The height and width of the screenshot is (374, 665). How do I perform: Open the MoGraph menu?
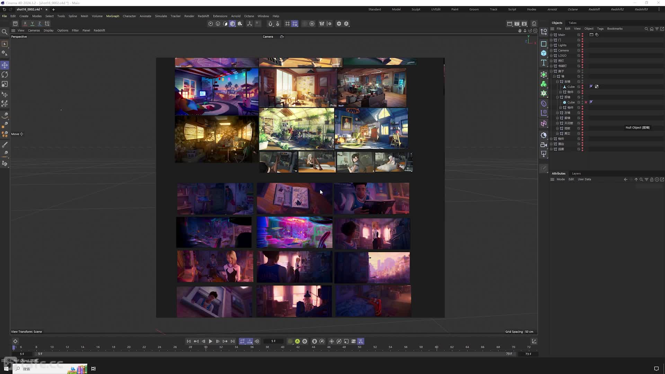click(x=113, y=16)
